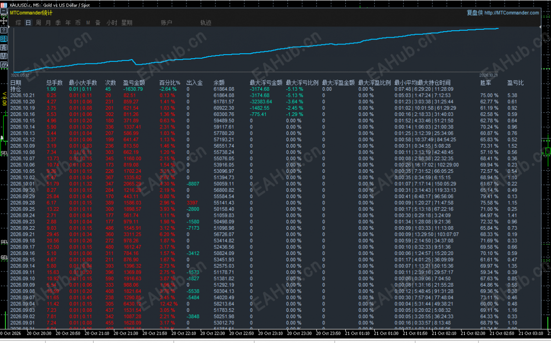Open the 复盘侠 http://MTCommander.com link
551x343 pixels.
[x=503, y=13]
